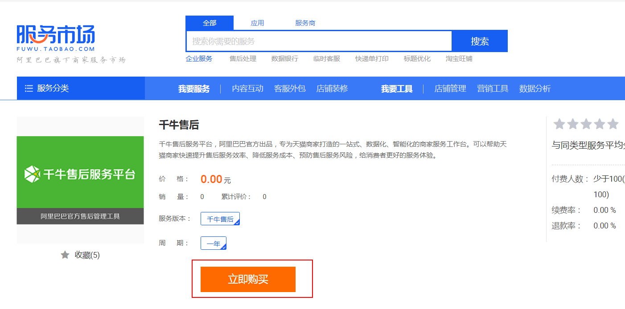Select the 一年 period option
The image size is (625, 309).
coord(214,243)
